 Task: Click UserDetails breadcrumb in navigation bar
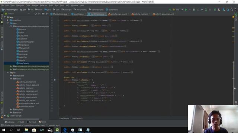[112, 10]
